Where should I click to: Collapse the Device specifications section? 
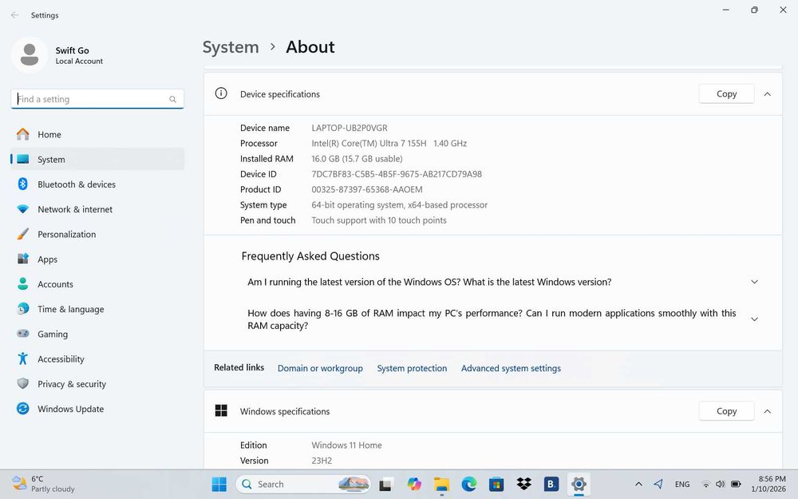pos(768,94)
